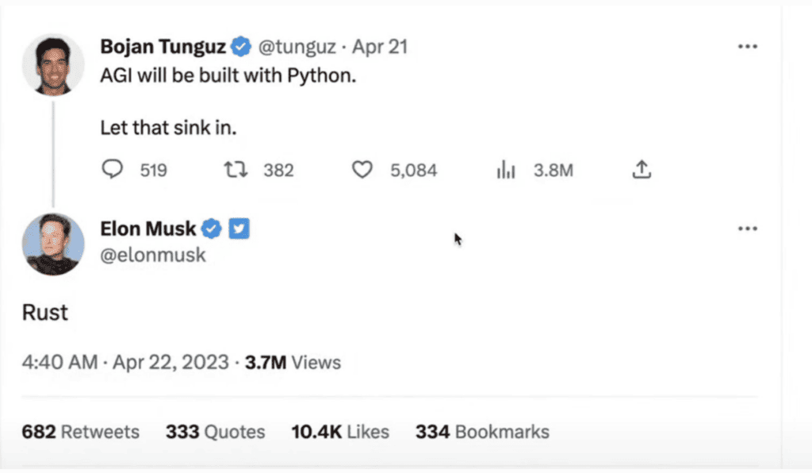Click Bojan Tunguz's blue verified badge

point(241,48)
